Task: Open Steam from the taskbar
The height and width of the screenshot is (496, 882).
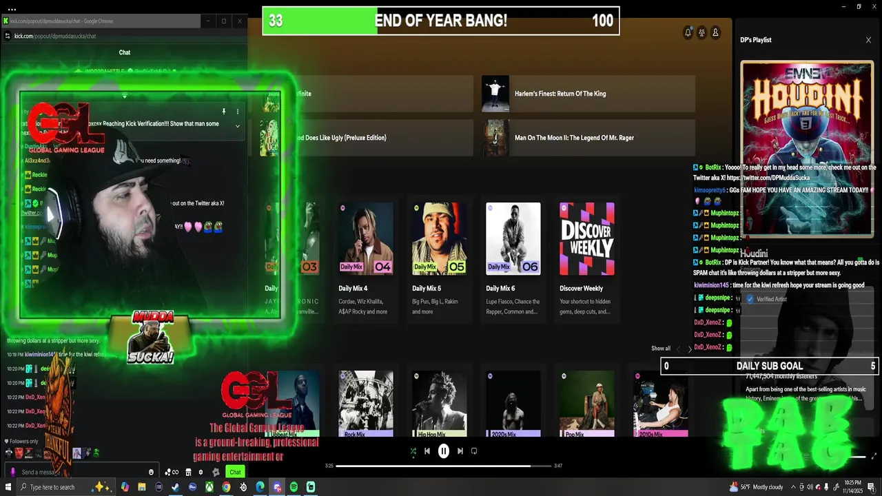Action: 175,487
